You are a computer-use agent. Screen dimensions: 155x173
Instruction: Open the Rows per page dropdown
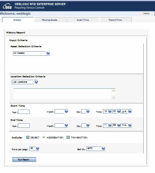coord(37,149)
